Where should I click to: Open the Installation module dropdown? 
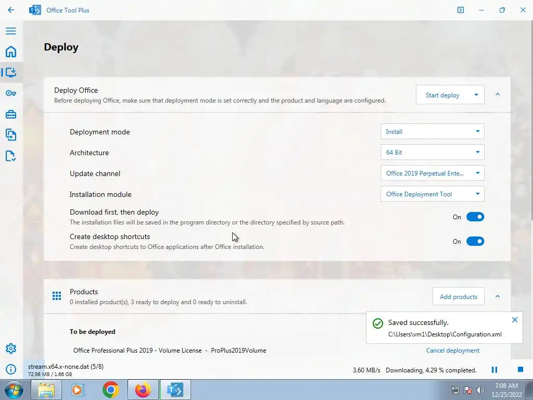(433, 194)
